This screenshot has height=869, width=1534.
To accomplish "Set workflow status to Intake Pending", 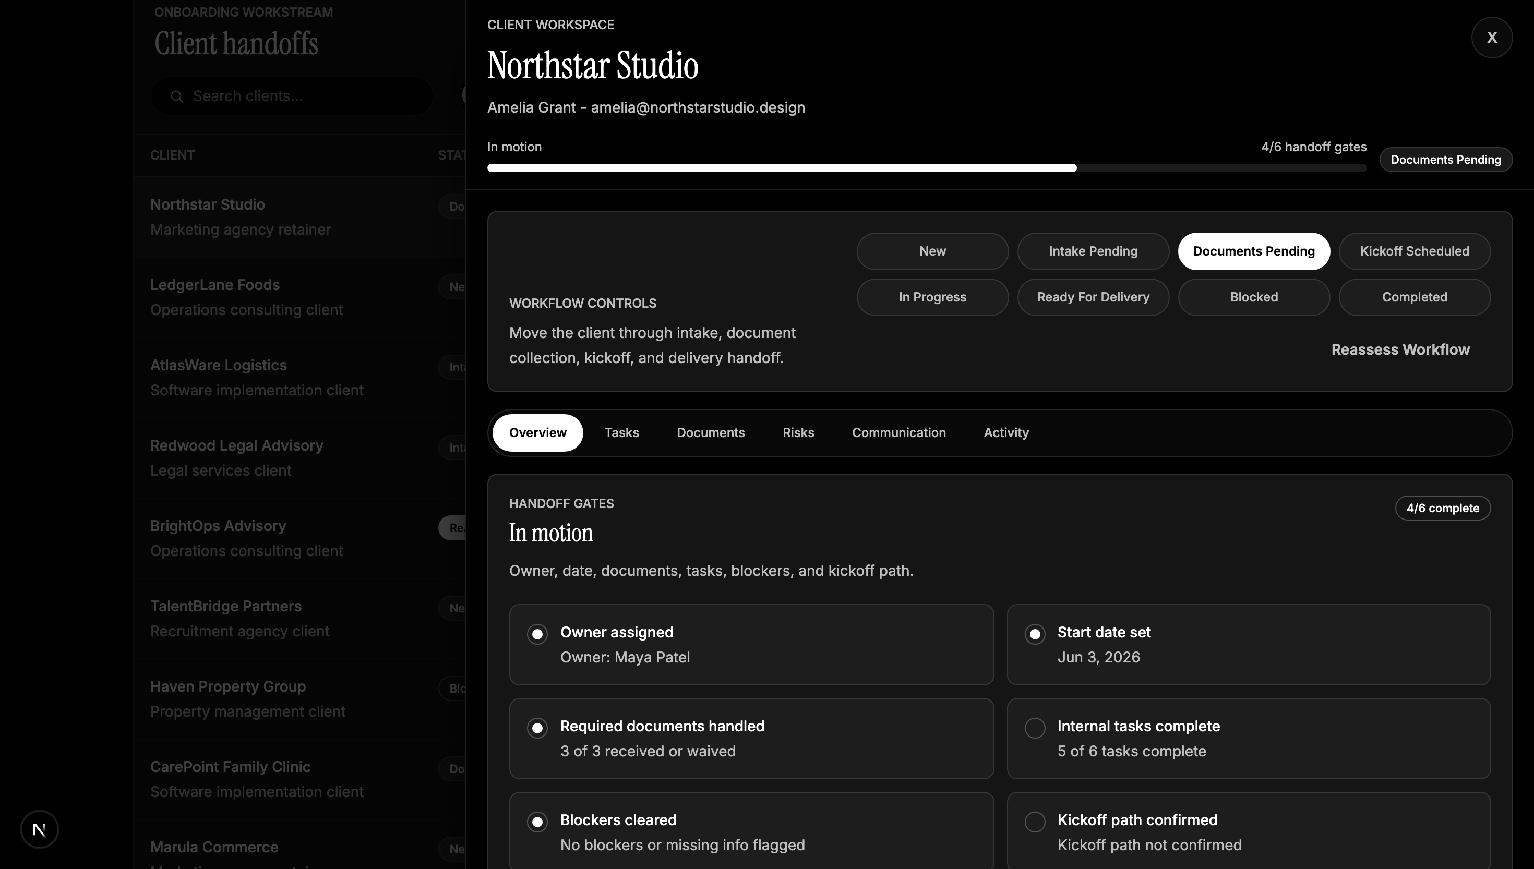I will tap(1093, 251).
